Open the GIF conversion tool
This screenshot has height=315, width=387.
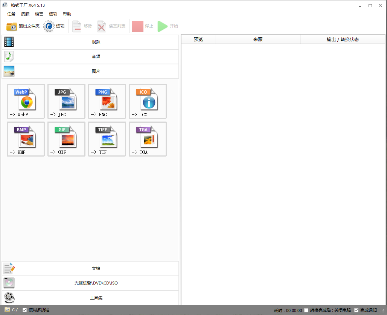click(66, 139)
